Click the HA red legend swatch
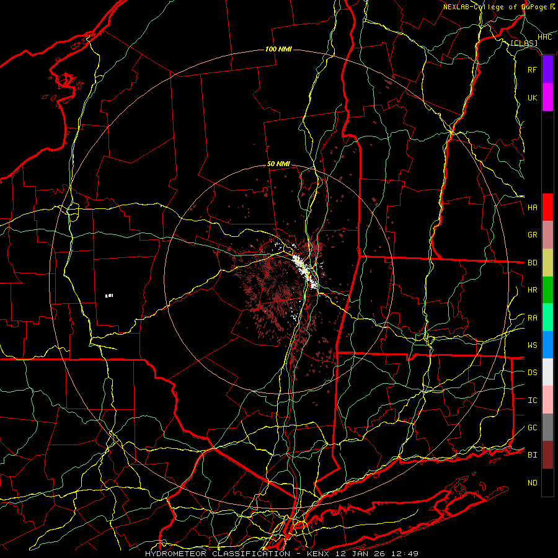Image resolution: width=558 pixels, height=558 pixels. (x=547, y=207)
